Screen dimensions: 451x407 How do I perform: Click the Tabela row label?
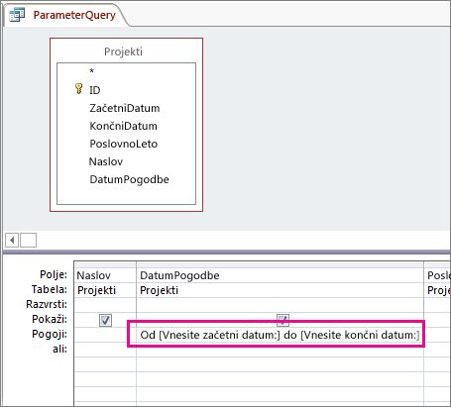(x=50, y=289)
